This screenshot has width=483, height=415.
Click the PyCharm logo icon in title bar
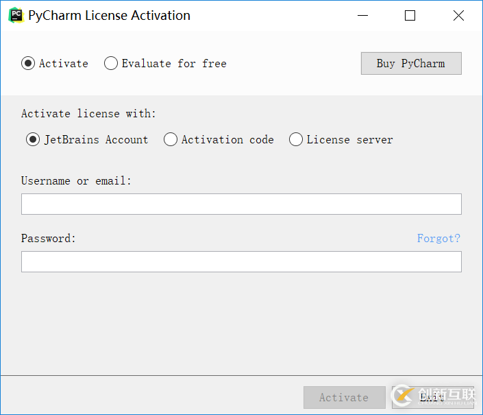coord(16,15)
